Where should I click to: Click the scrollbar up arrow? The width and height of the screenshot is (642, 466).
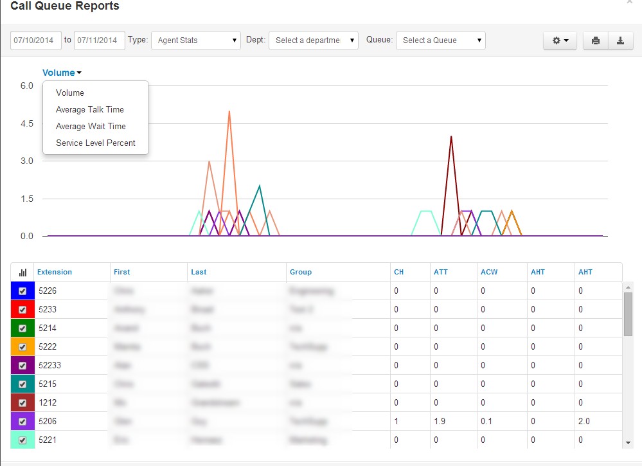pyautogui.click(x=628, y=287)
